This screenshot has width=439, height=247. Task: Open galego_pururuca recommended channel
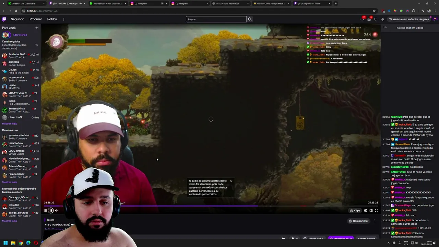20,214
